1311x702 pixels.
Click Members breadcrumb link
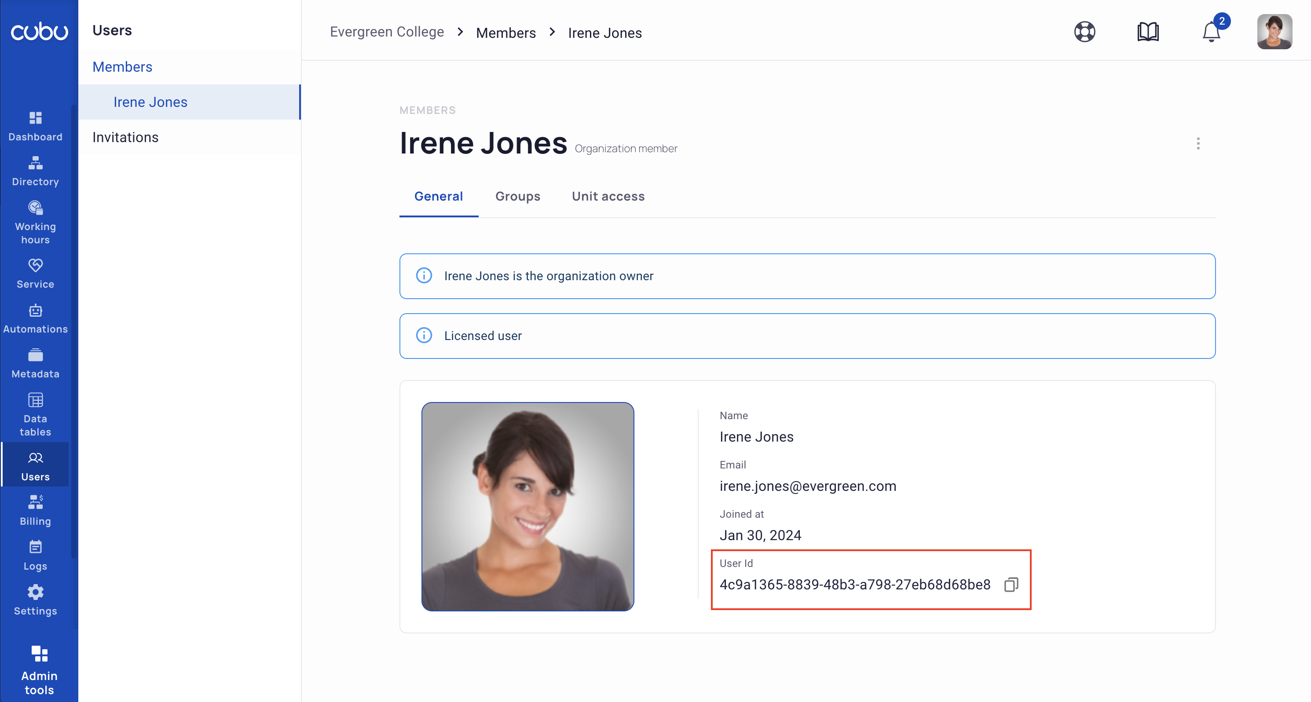tap(505, 33)
